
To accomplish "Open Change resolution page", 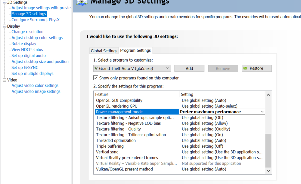I will click(27, 32).
